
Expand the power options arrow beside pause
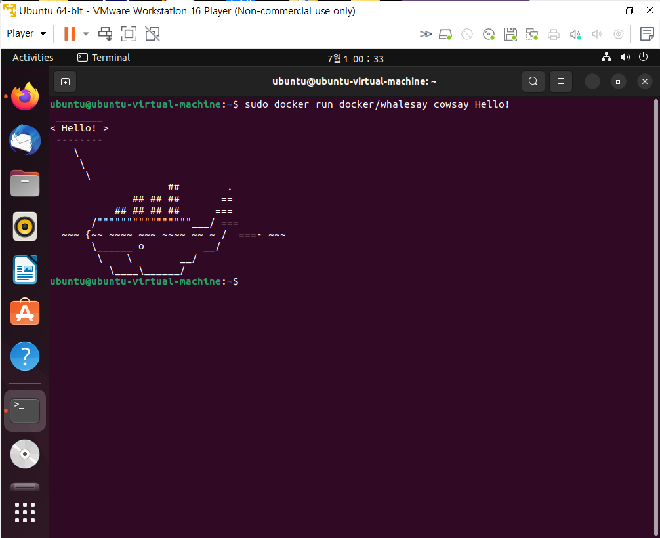(86, 33)
